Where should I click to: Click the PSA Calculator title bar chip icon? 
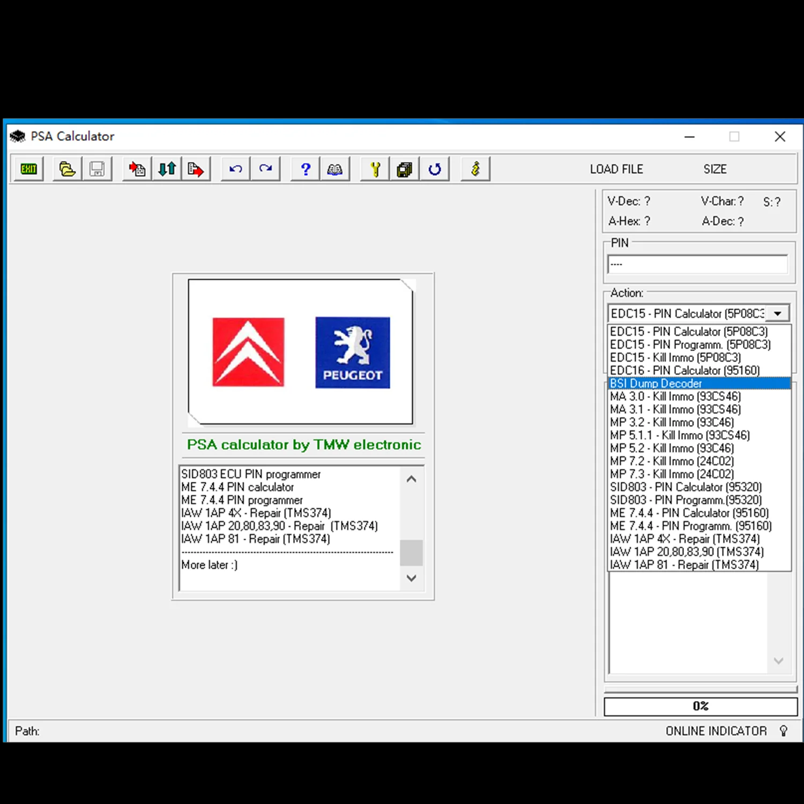[18, 136]
